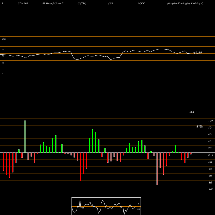Click MR axis label -20
This screenshot has width=215, height=215.
(210, 162)
